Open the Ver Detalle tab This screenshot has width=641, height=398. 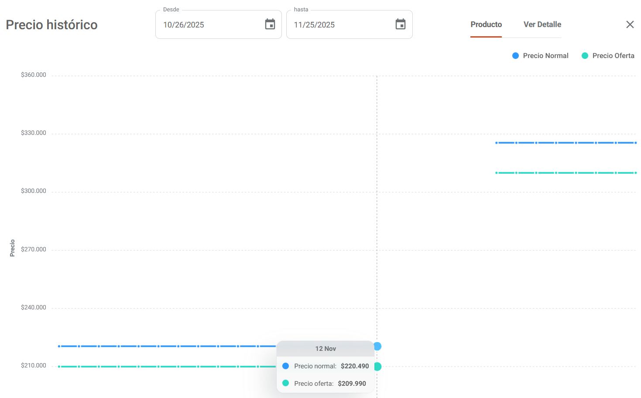(x=542, y=24)
